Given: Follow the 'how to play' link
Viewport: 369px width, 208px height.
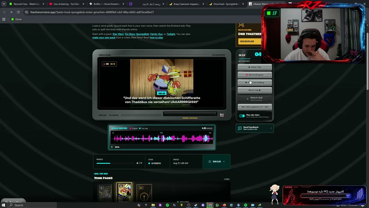Looking at the screenshot, I should pos(156,38).
